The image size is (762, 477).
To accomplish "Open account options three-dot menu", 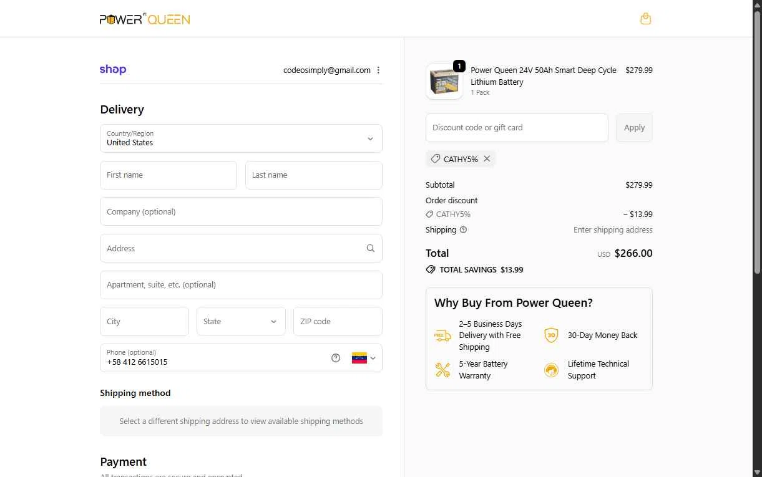I will click(378, 70).
